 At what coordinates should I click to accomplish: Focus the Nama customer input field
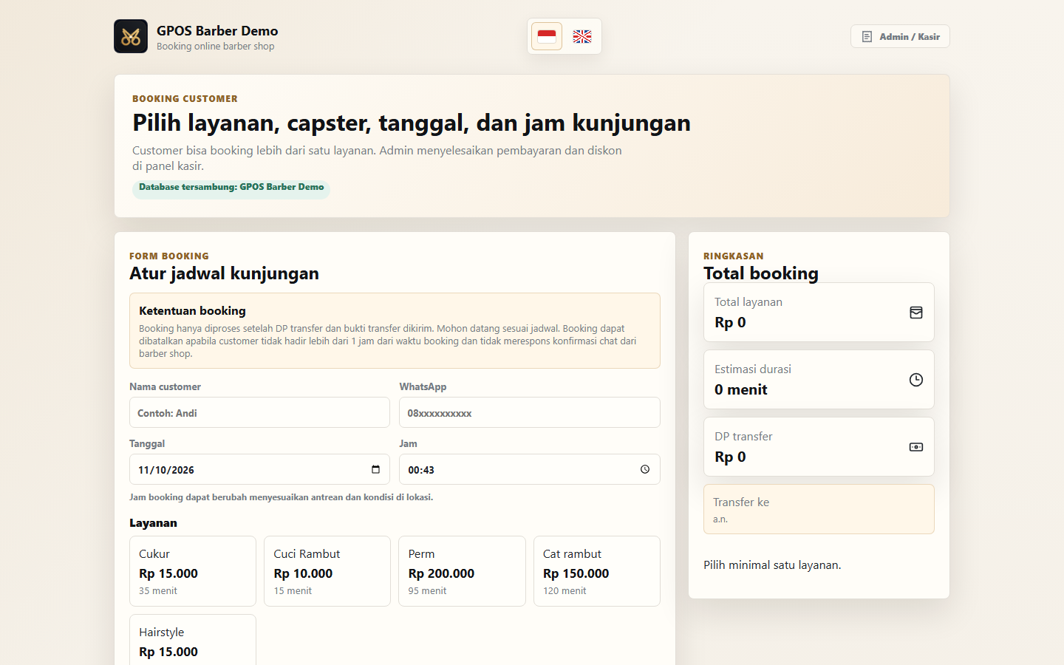point(259,412)
